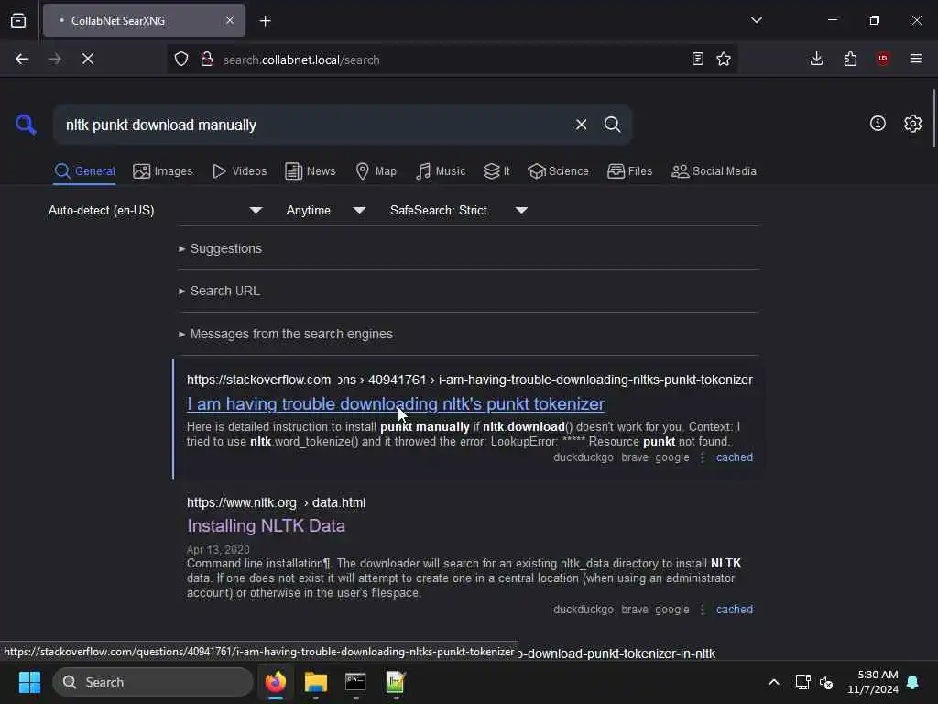Click the stackoverflow.com result URL
The height and width of the screenshot is (704, 938).
(x=470, y=380)
